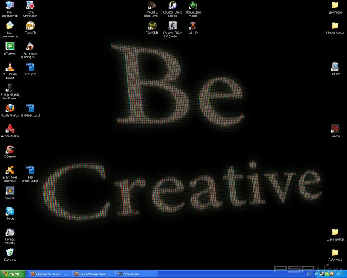Select the save.psd file
347x278 pixels.
pos(30,67)
